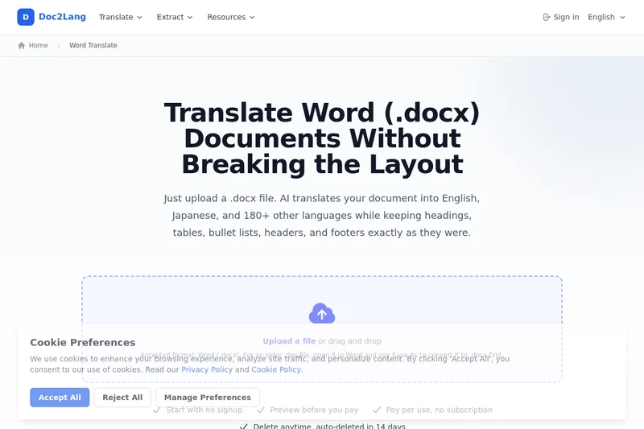Click the language selector chevron
The width and height of the screenshot is (644, 429).
[622, 17]
